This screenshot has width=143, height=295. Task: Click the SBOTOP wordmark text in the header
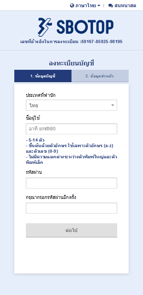(x=85, y=27)
